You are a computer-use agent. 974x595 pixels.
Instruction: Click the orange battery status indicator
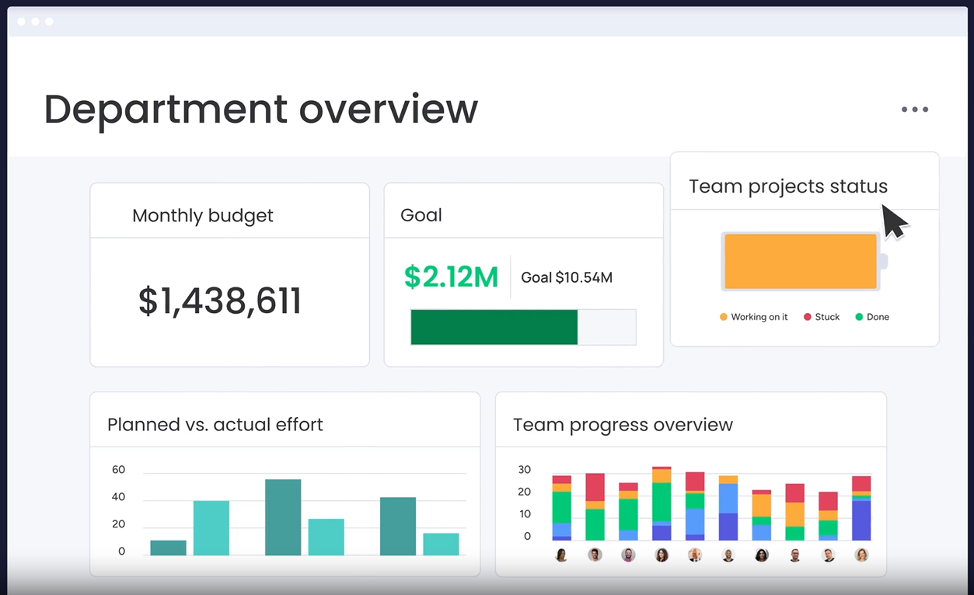coord(801,262)
